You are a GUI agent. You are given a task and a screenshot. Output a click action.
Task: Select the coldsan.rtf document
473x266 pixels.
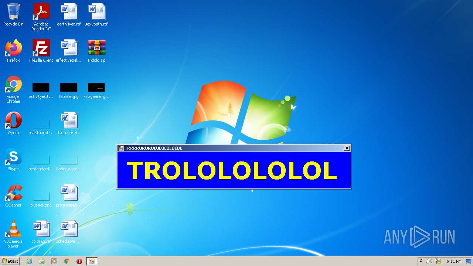41,232
